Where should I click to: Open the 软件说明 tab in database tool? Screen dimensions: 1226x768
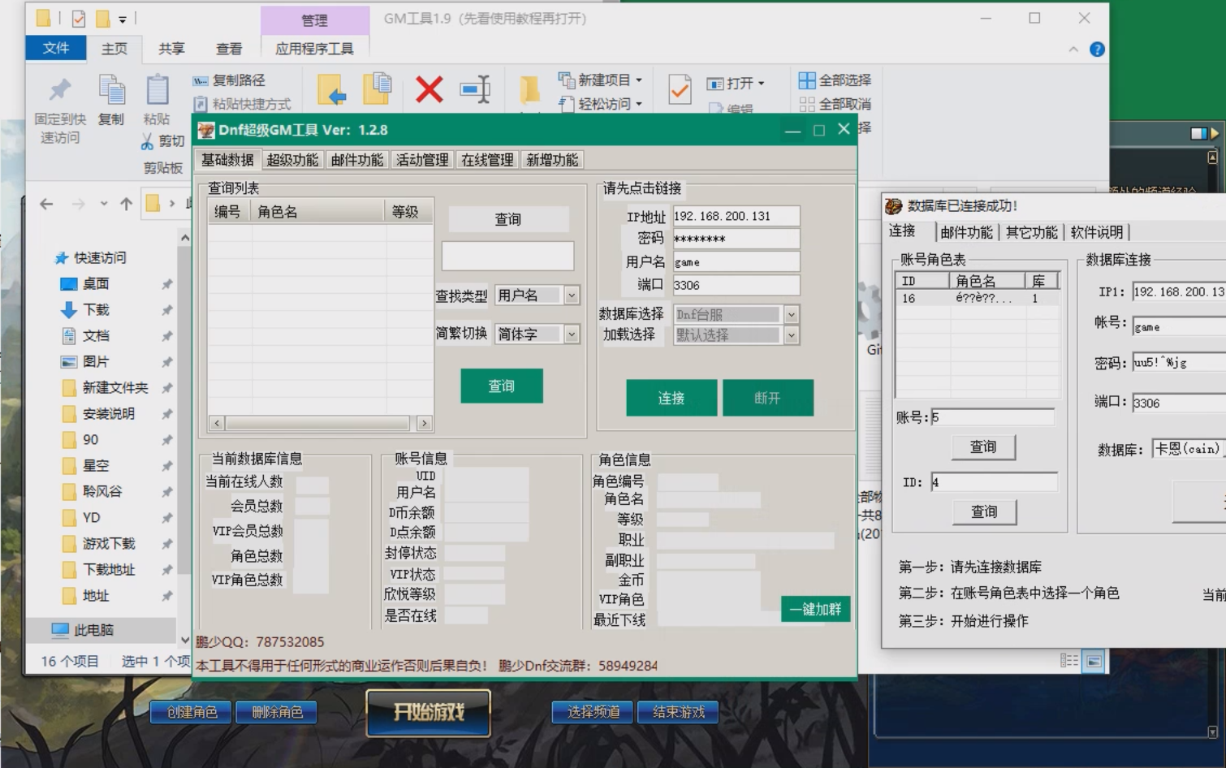(1098, 231)
